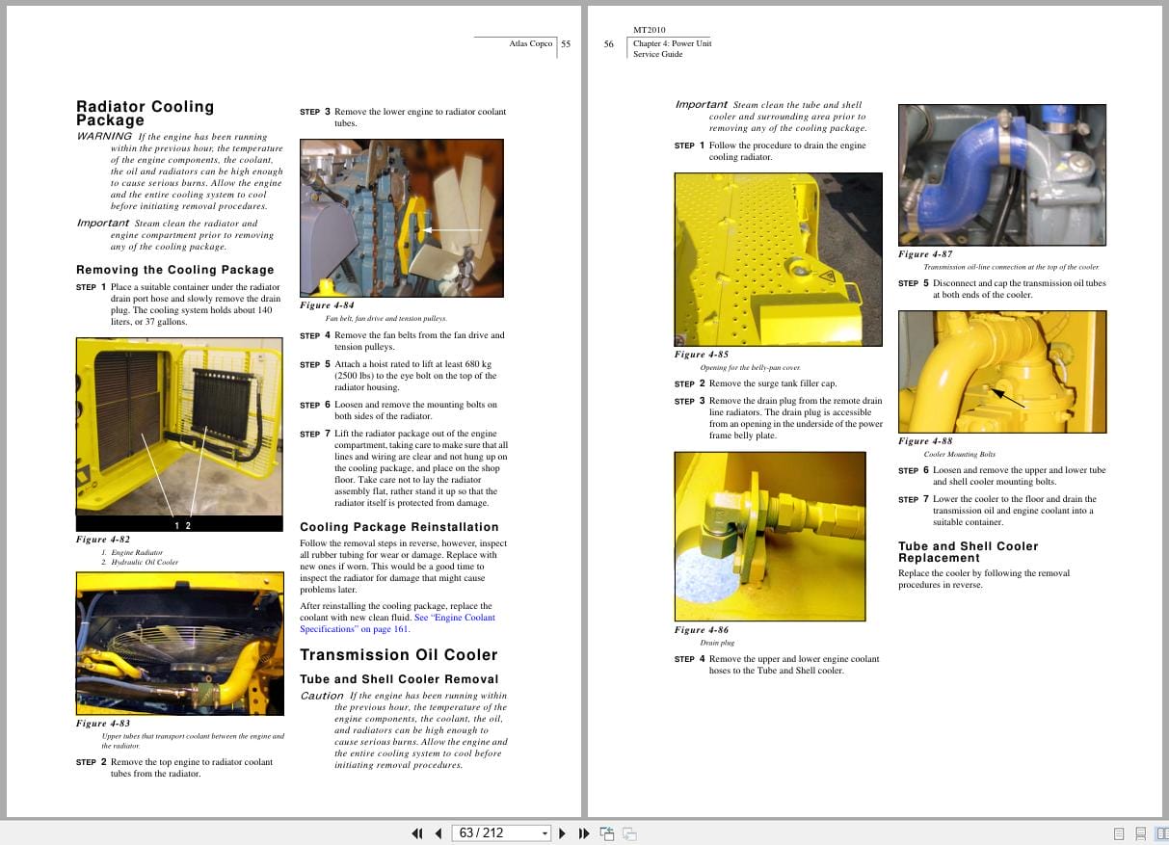Jump to the last page
The height and width of the screenshot is (845, 1169).
[583, 833]
